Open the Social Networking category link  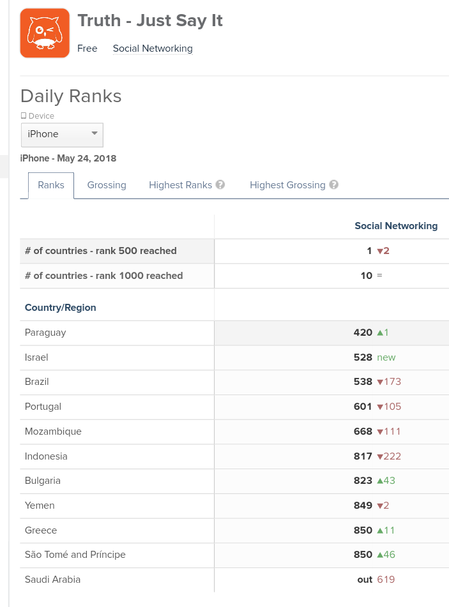tap(152, 49)
